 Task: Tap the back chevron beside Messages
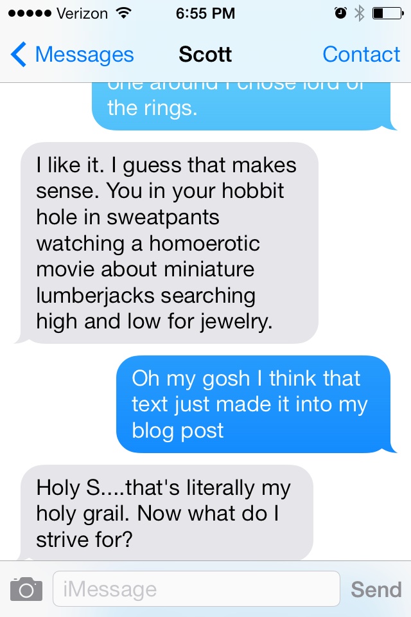(x=19, y=54)
